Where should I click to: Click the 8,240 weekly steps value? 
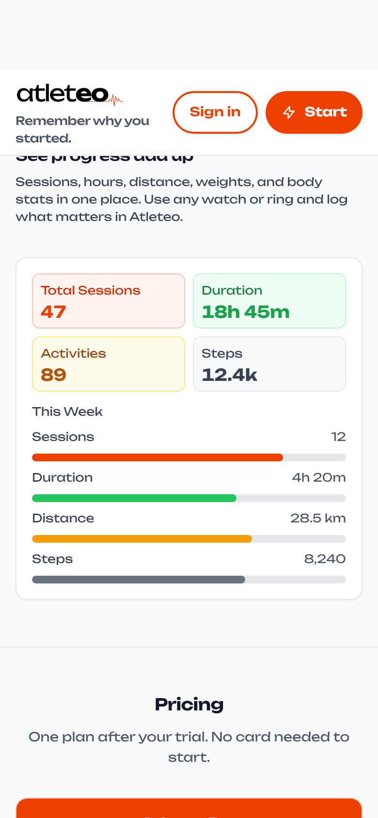point(325,559)
